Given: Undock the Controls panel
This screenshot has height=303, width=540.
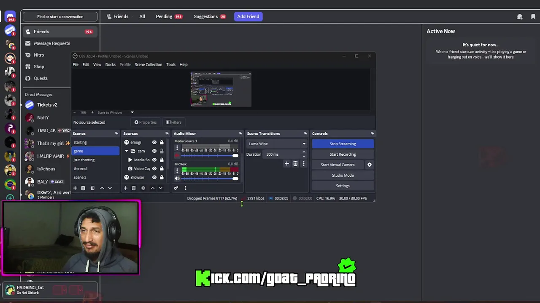Looking at the screenshot, I should (372, 133).
